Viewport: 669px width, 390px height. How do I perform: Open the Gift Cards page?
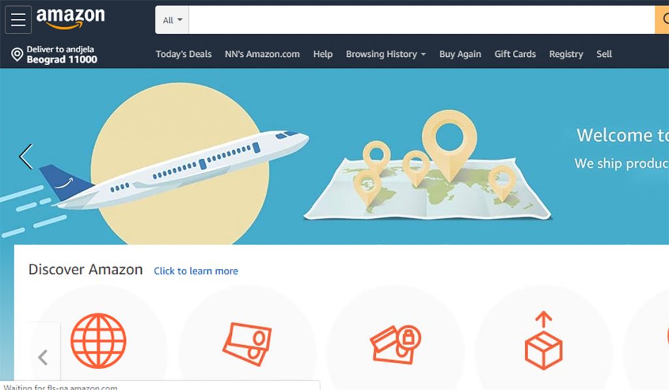(x=515, y=54)
